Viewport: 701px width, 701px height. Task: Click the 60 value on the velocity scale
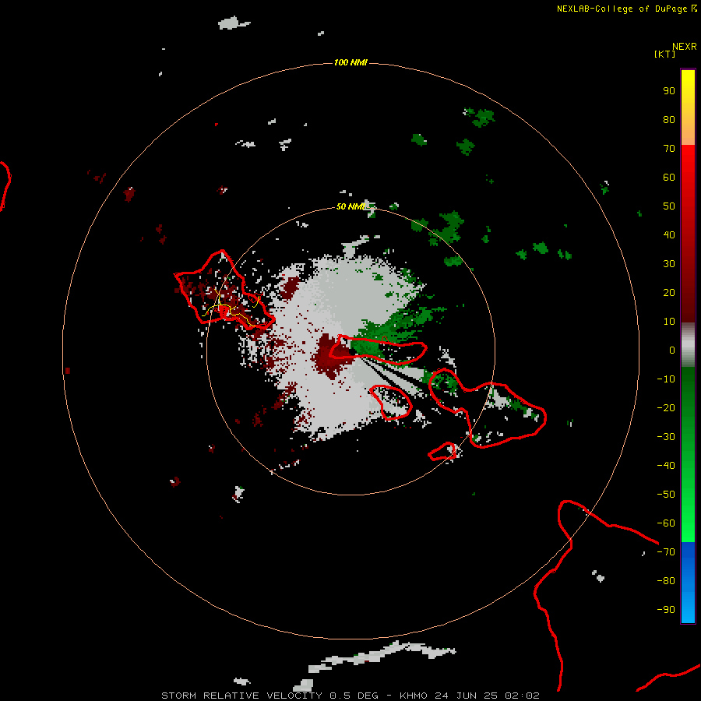[x=669, y=178]
